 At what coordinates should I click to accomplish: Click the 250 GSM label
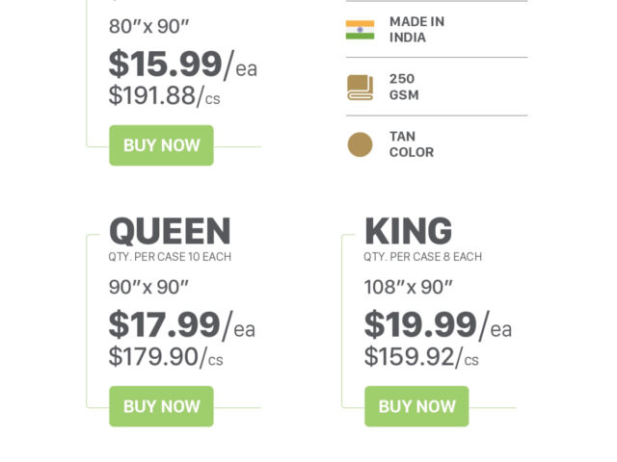pyautogui.click(x=404, y=88)
